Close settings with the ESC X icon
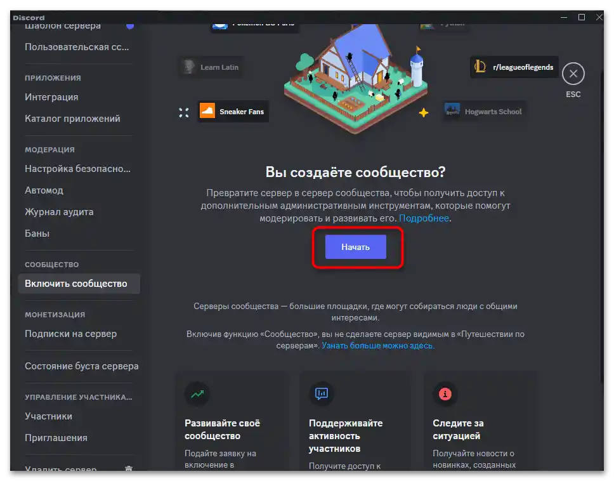This screenshot has width=614, height=481. pos(573,74)
